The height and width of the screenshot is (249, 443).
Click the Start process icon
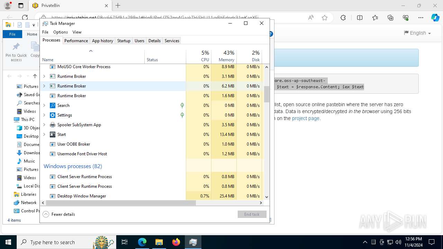53,135
